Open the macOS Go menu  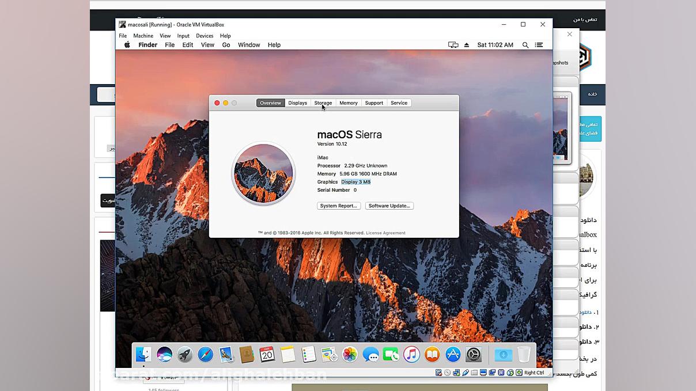[x=226, y=45]
